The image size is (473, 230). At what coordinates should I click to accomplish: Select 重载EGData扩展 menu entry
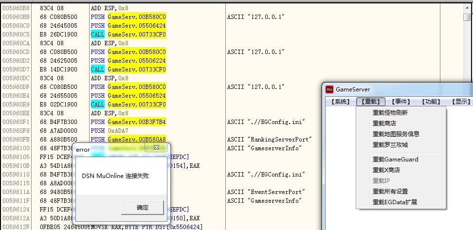(x=401, y=202)
